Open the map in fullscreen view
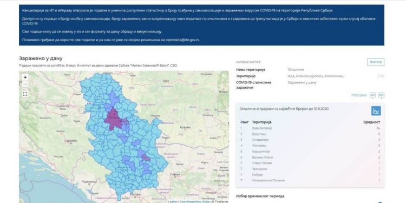 click(x=25, y=94)
